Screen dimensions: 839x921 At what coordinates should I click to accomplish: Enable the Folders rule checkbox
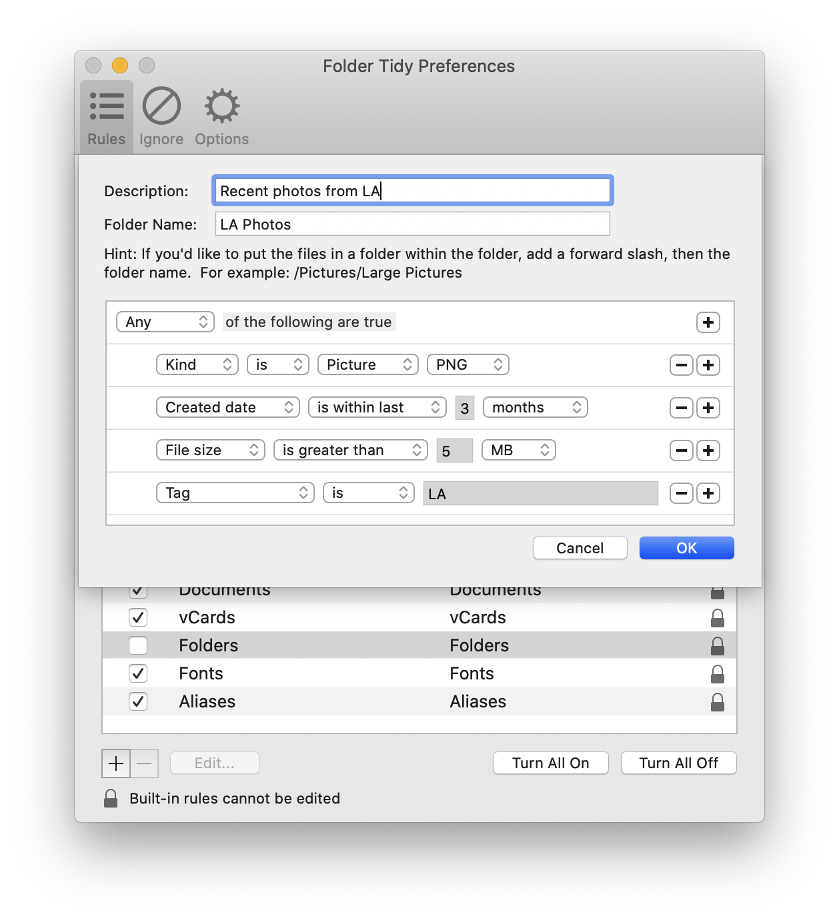click(138, 645)
